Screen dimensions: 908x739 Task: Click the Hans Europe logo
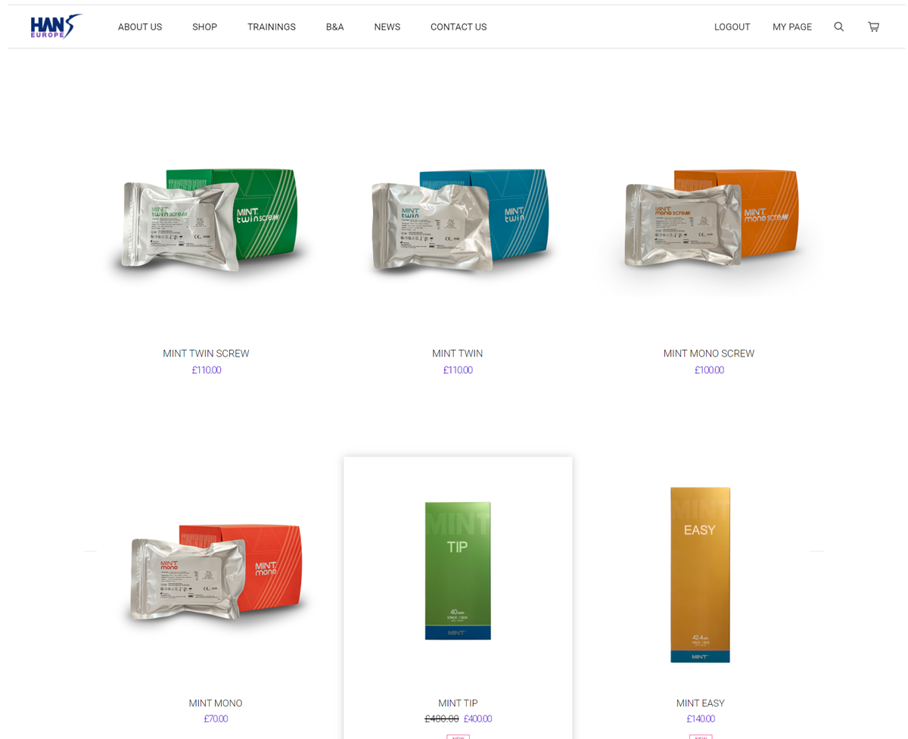point(56,27)
